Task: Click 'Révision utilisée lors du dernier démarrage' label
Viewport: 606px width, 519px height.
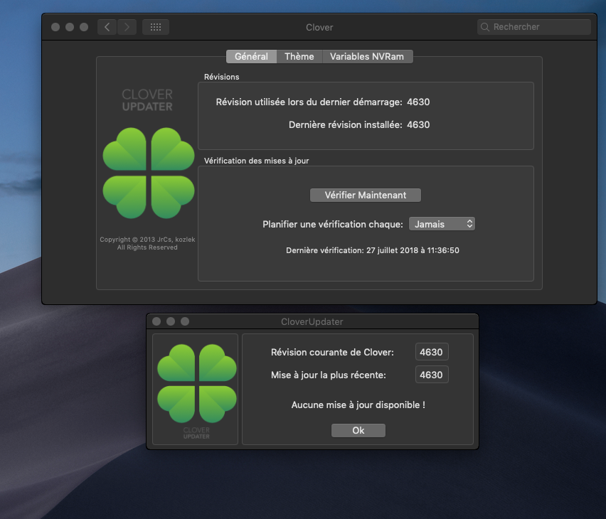Action: coord(309,102)
